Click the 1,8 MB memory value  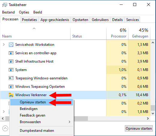[x=143, y=112]
